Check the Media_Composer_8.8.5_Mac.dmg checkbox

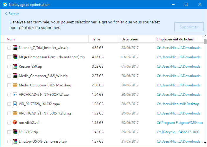tap(9, 85)
